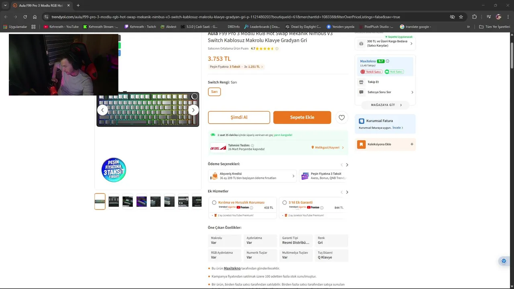Expand 300 TL ve Üzeri Kargo Bedava
Screen dimensions: 514x289
tap(411, 43)
